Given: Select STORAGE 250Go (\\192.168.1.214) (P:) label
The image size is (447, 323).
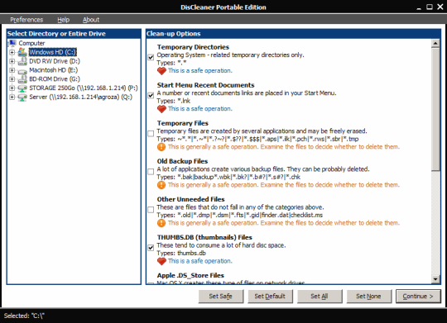Looking at the screenshot, I should click(x=84, y=88).
